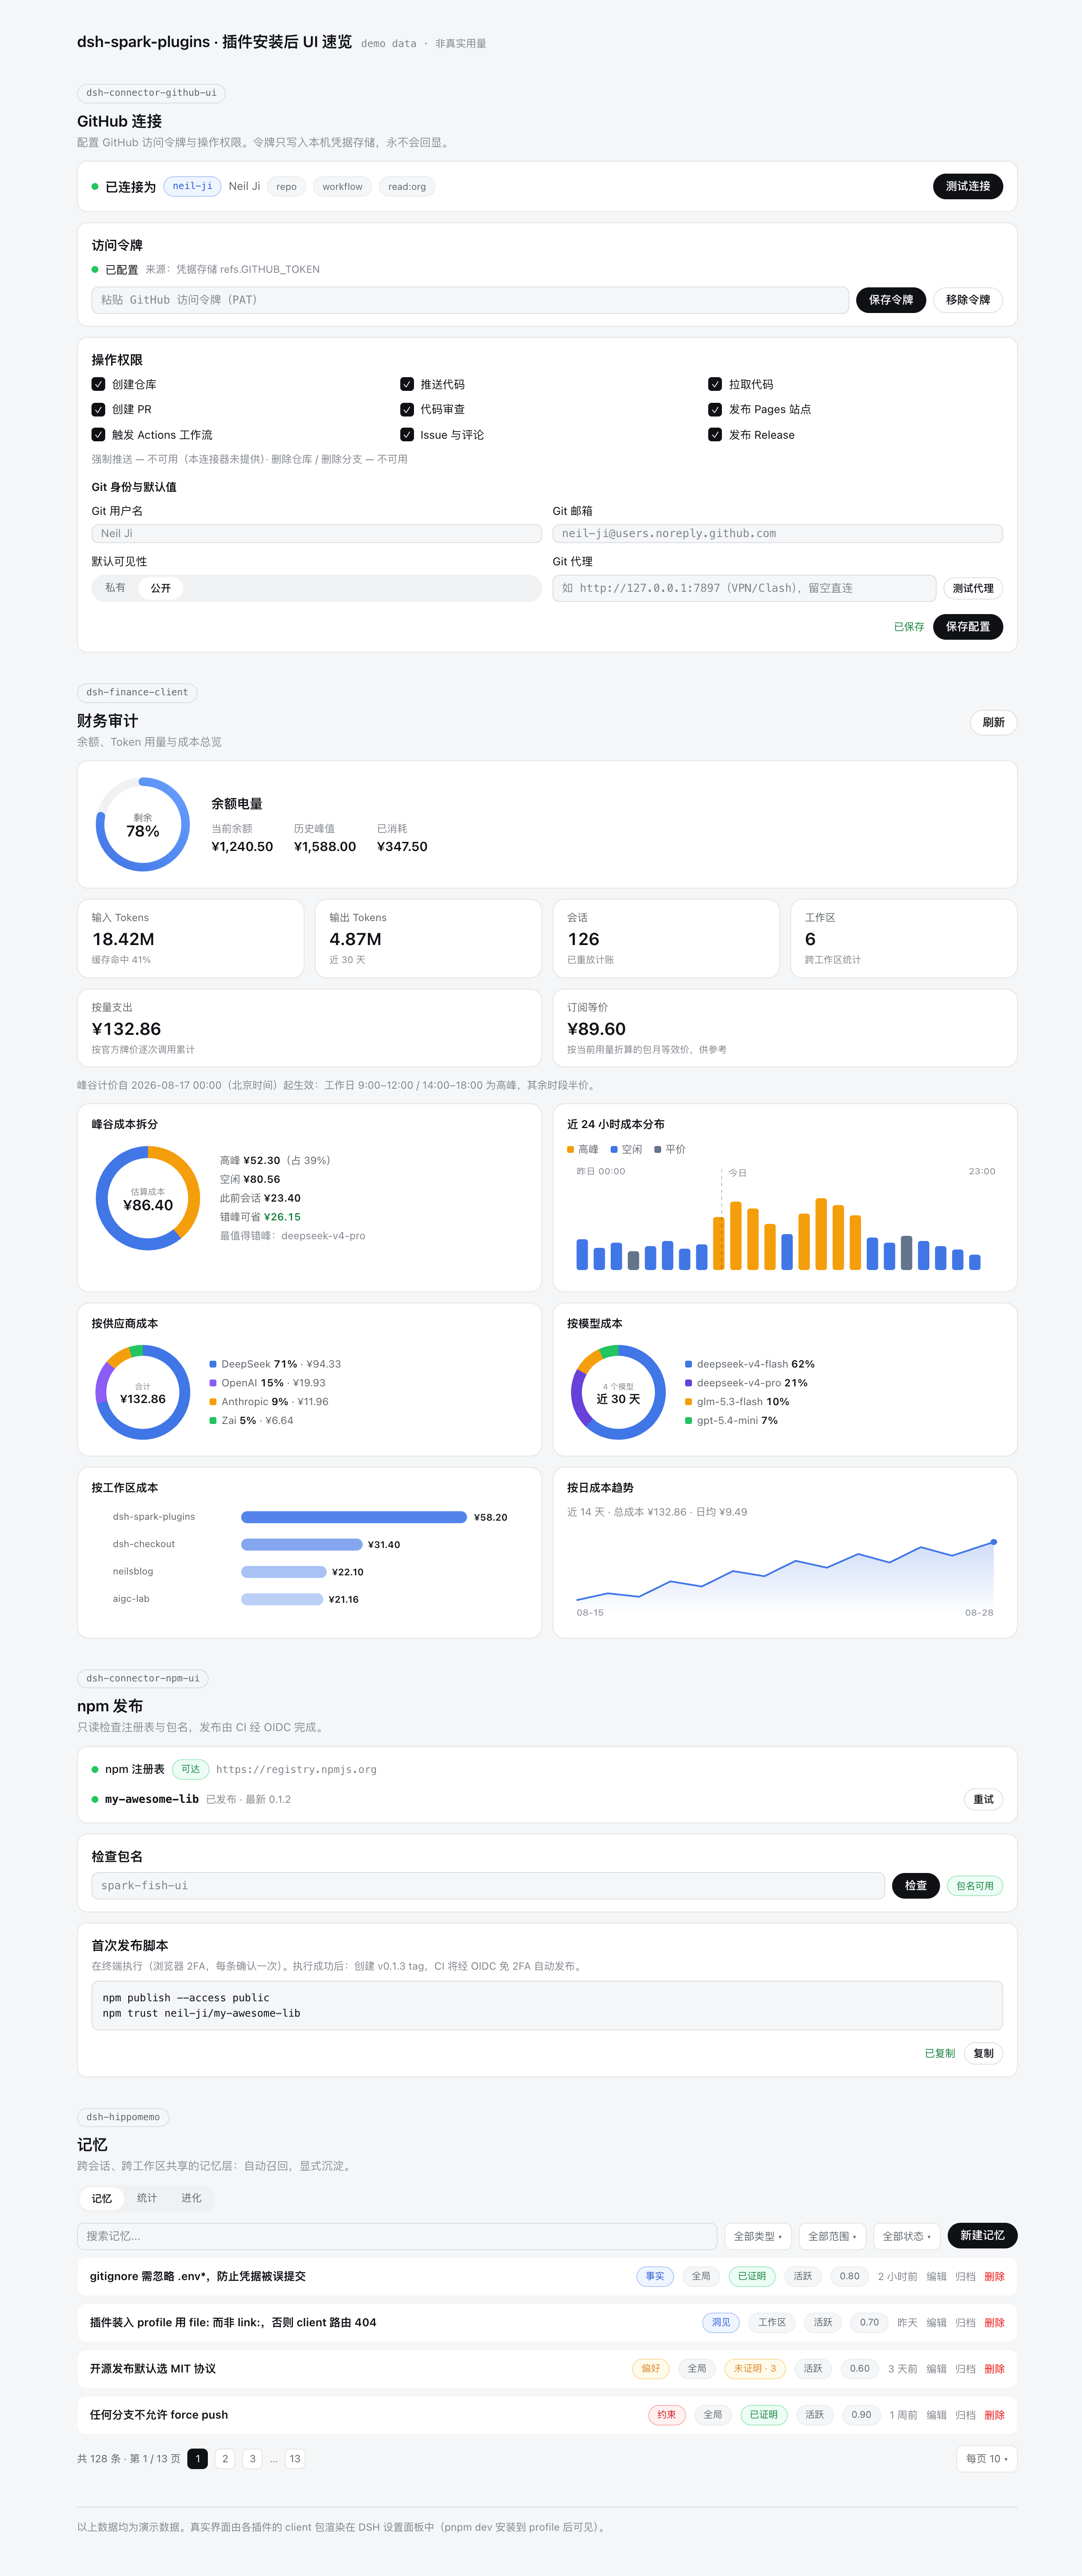Image resolution: width=1082 pixels, height=2576 pixels.
Task: Click the dsh-spark-plugins workspace cost bar
Action: [354, 1517]
